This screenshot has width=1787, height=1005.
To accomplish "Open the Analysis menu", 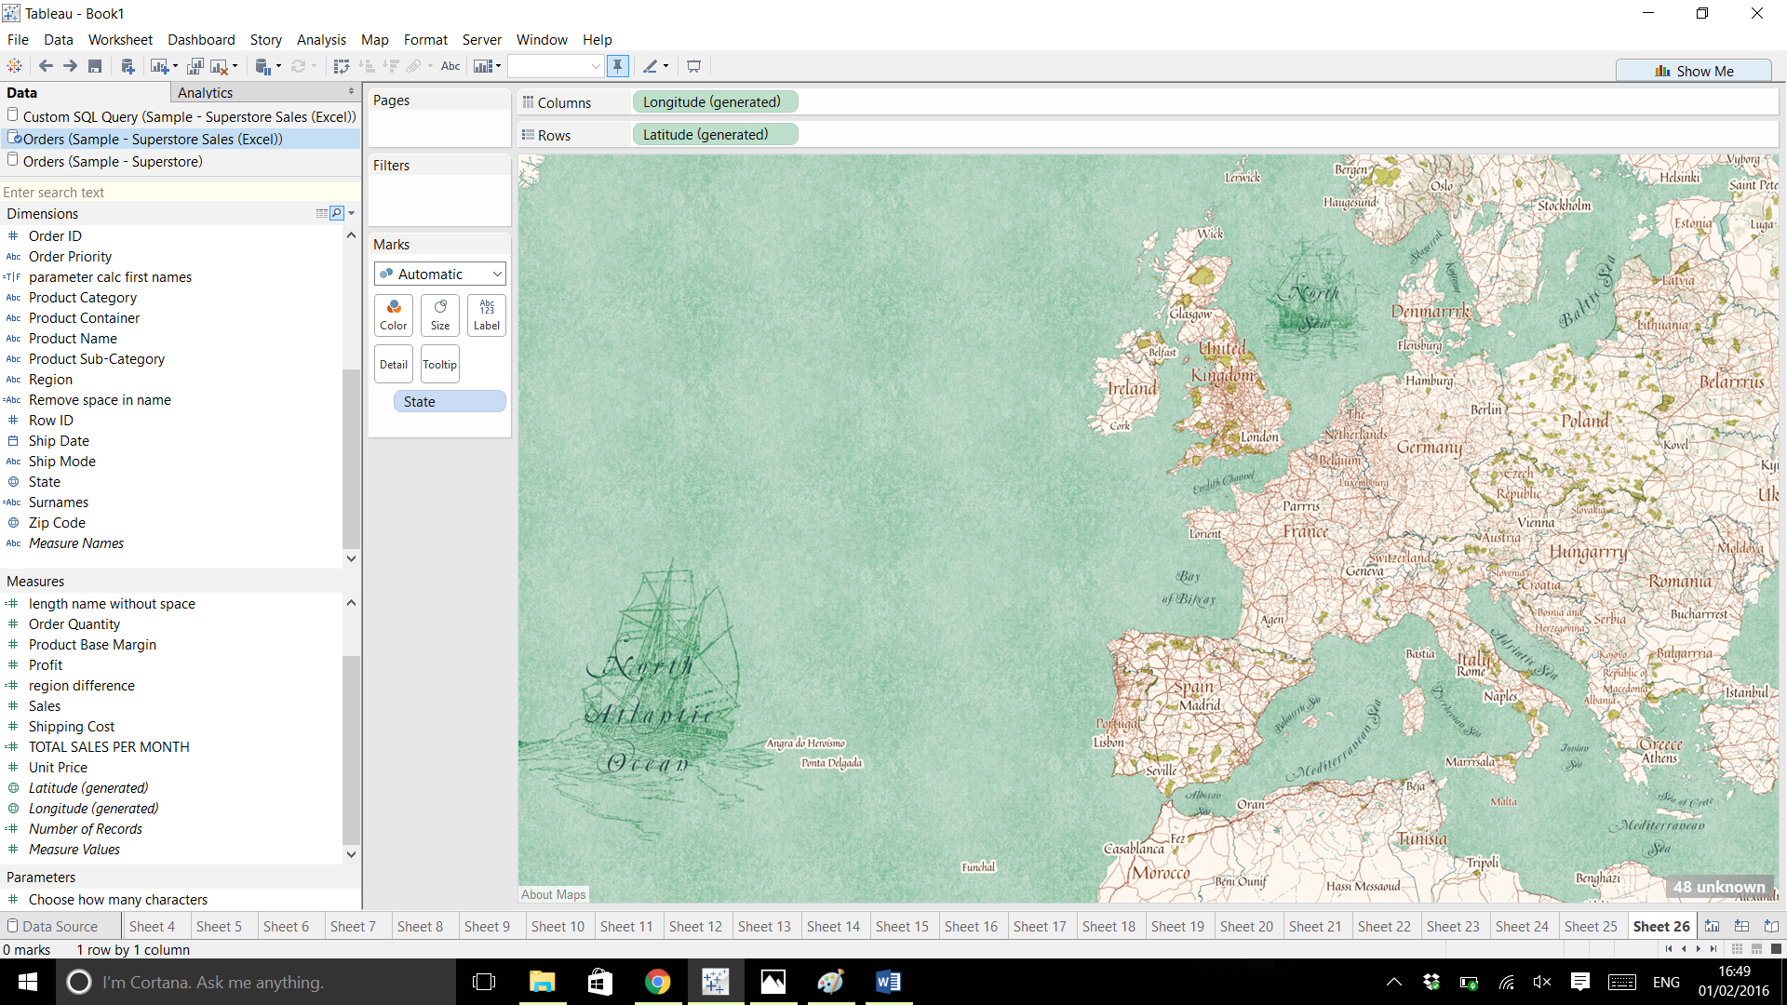I will click(x=321, y=39).
